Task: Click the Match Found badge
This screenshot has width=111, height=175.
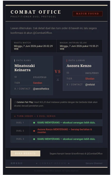Action: click(88, 14)
